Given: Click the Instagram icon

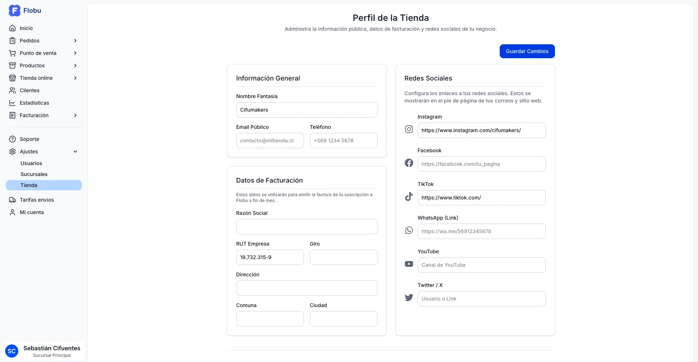Looking at the screenshot, I should [409, 129].
